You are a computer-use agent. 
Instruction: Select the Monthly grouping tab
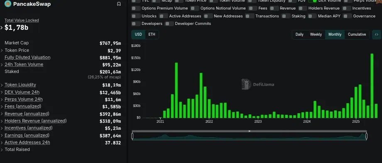[335, 34]
